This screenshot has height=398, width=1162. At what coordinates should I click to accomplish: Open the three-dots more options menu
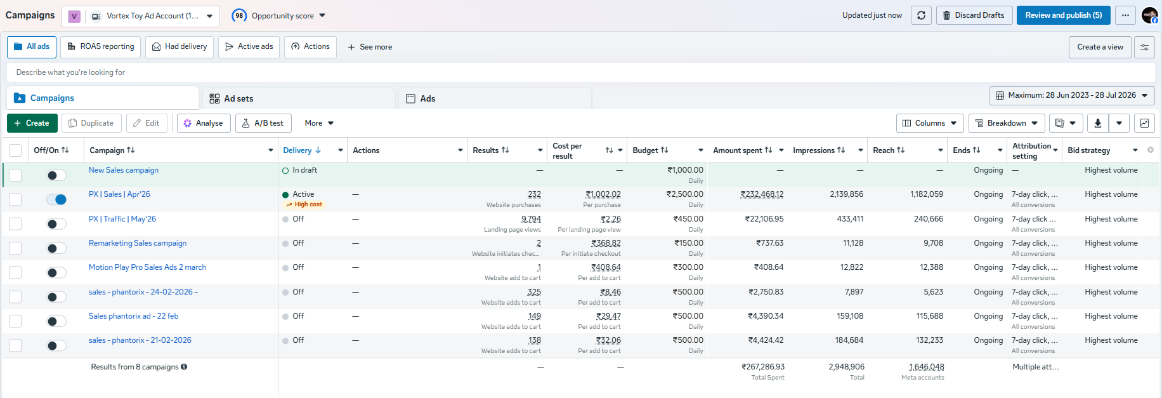click(1125, 15)
